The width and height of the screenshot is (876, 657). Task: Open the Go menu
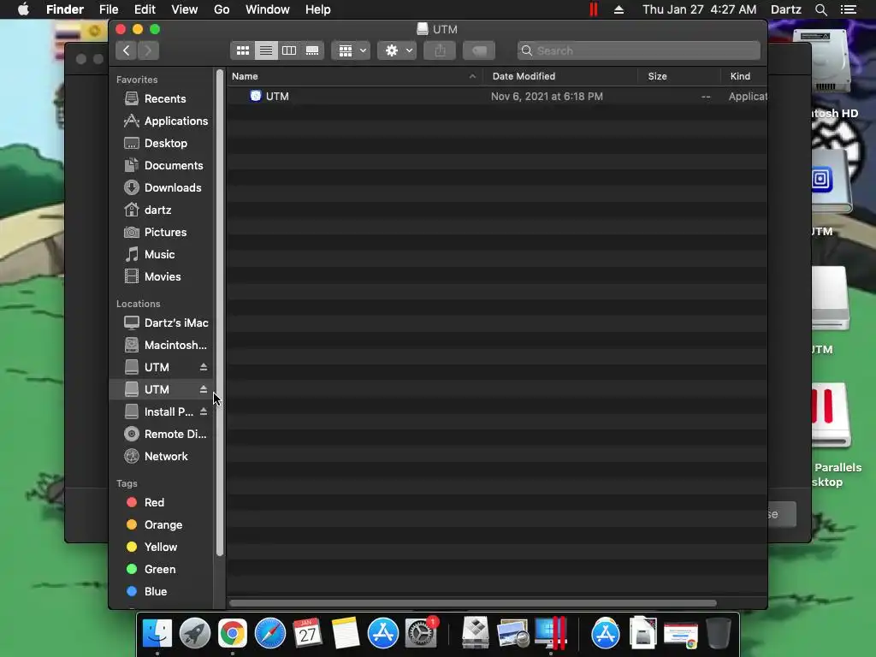(x=222, y=9)
